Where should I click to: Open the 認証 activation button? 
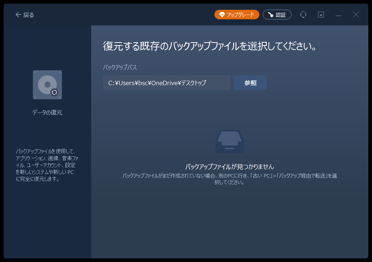(277, 15)
